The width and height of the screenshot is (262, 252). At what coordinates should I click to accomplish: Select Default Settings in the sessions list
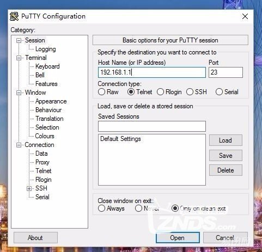tap(120, 139)
